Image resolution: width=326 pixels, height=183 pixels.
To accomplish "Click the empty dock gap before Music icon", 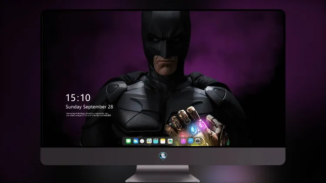I will (x=177, y=141).
